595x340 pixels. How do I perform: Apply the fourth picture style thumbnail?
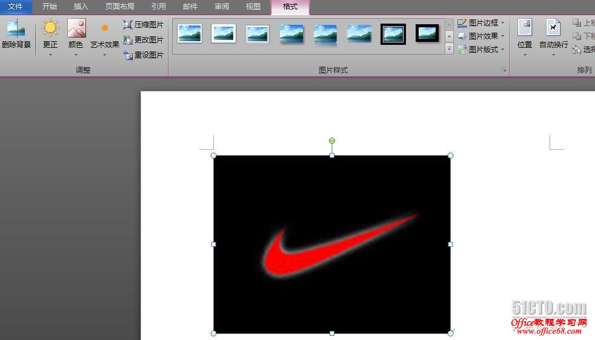(x=291, y=34)
